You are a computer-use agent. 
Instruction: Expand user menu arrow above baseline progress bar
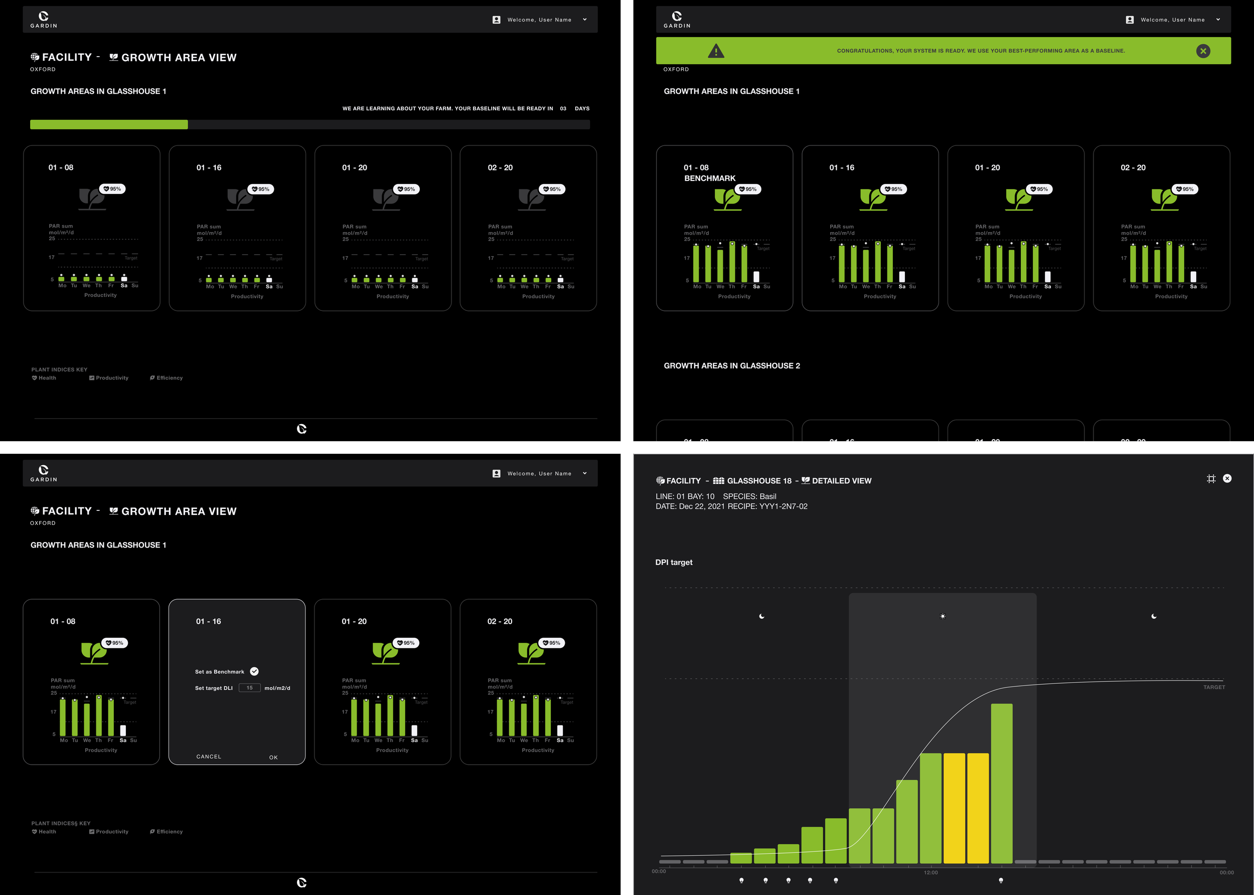click(585, 20)
